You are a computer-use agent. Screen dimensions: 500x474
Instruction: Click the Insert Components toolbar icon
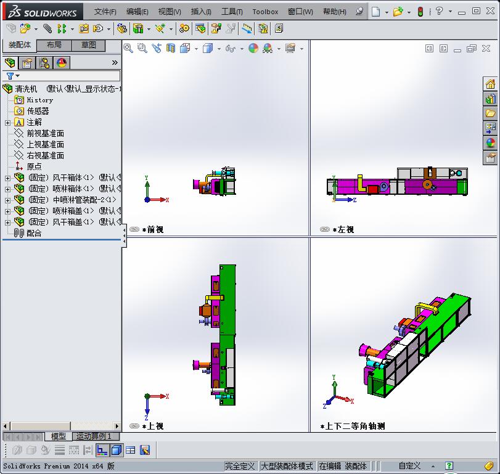coord(25,29)
